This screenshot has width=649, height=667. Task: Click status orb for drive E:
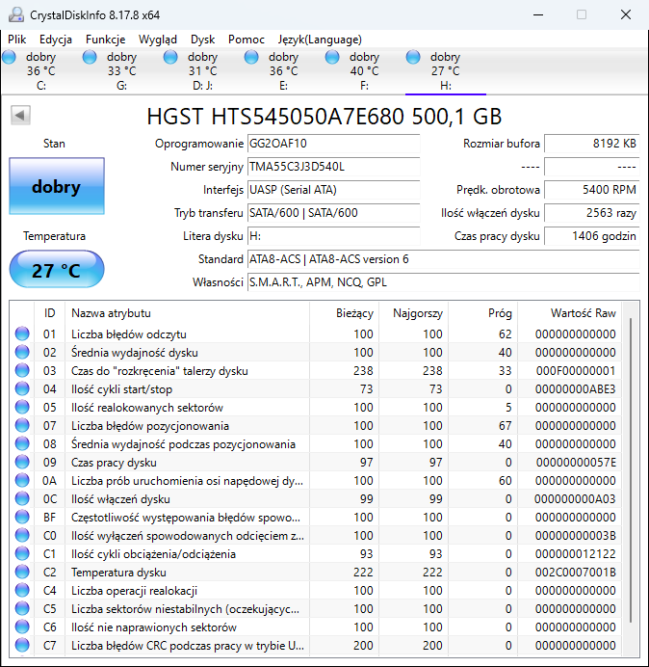251,57
